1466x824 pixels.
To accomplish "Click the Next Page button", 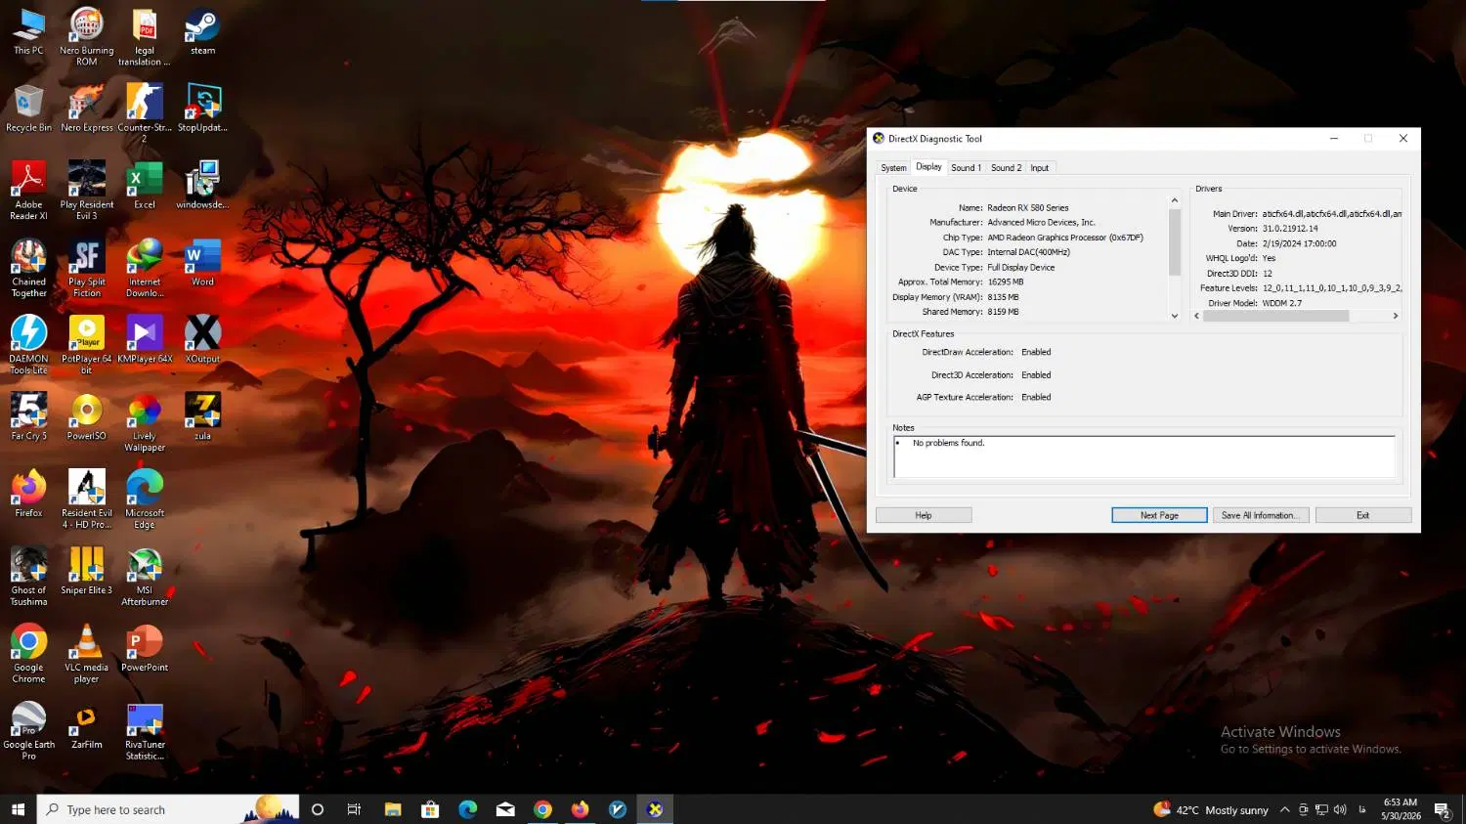I will [x=1159, y=515].
